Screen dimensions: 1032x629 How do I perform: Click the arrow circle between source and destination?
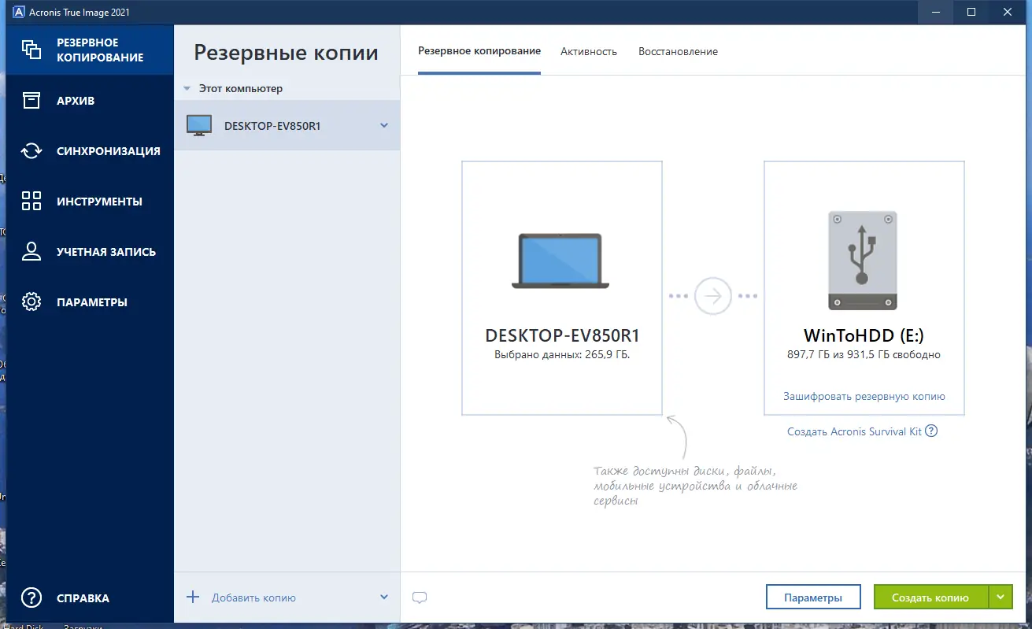point(712,295)
